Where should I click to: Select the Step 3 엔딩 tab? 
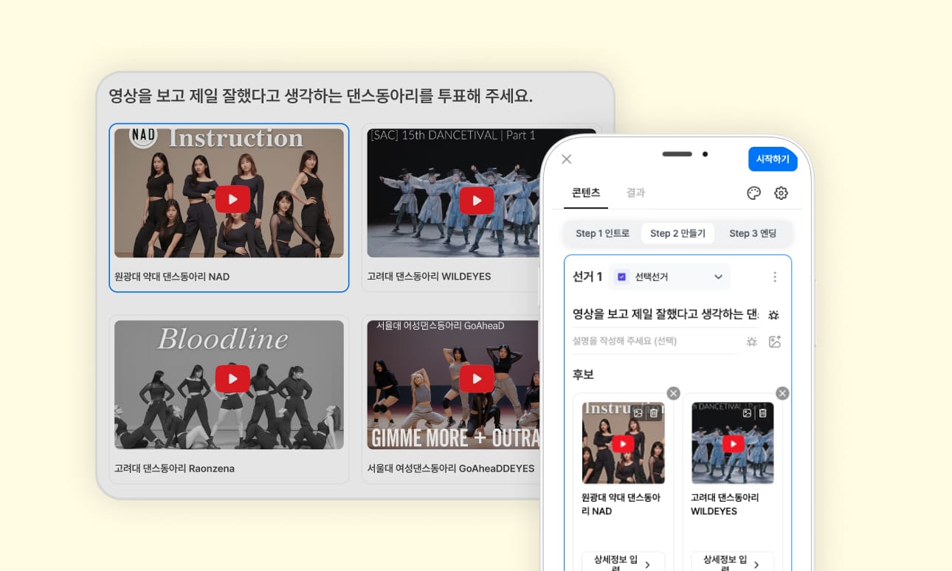click(753, 233)
